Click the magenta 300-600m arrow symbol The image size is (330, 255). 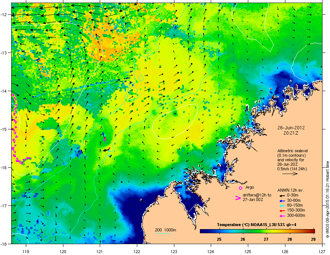[x=282, y=216]
